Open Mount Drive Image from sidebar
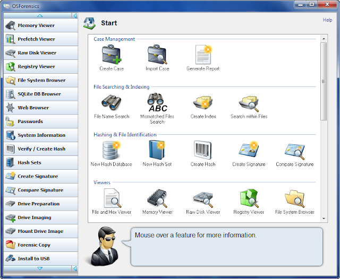Viewport: 340px width, 279px height. (41, 231)
